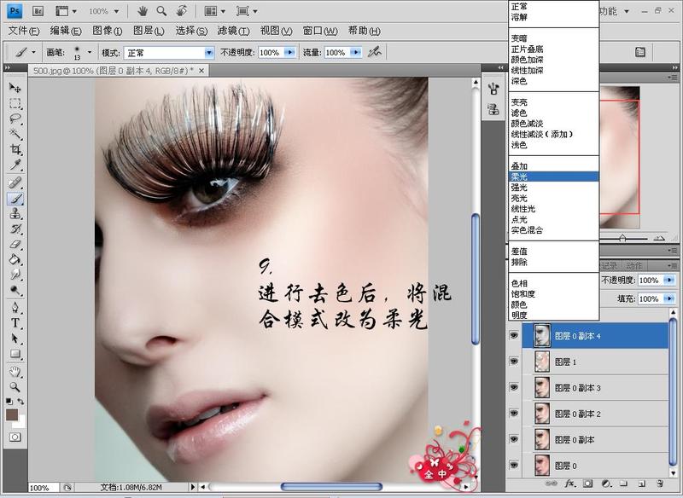Open 文件 menu

tap(24, 31)
